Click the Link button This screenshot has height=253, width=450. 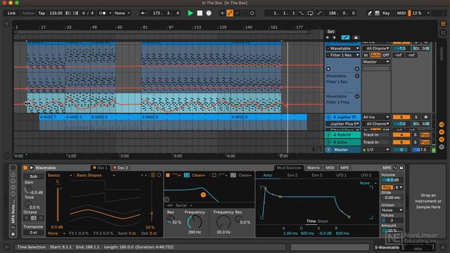point(11,13)
